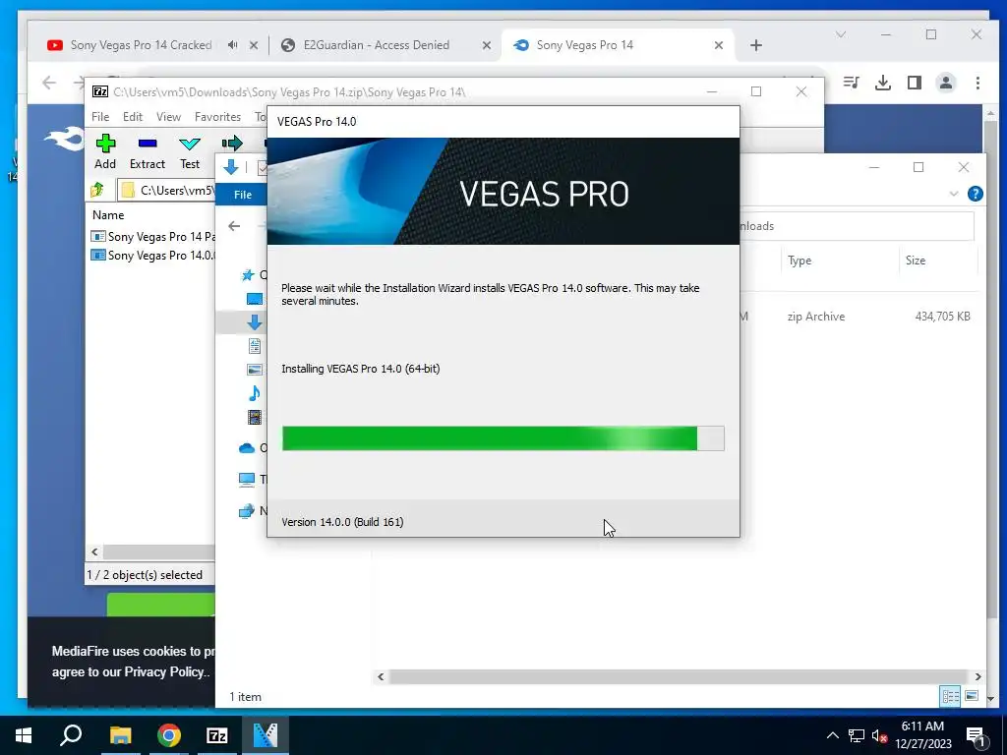Viewport: 1007px width, 755px height.
Task: Click the zip Archive type cell
Action: coord(815,317)
